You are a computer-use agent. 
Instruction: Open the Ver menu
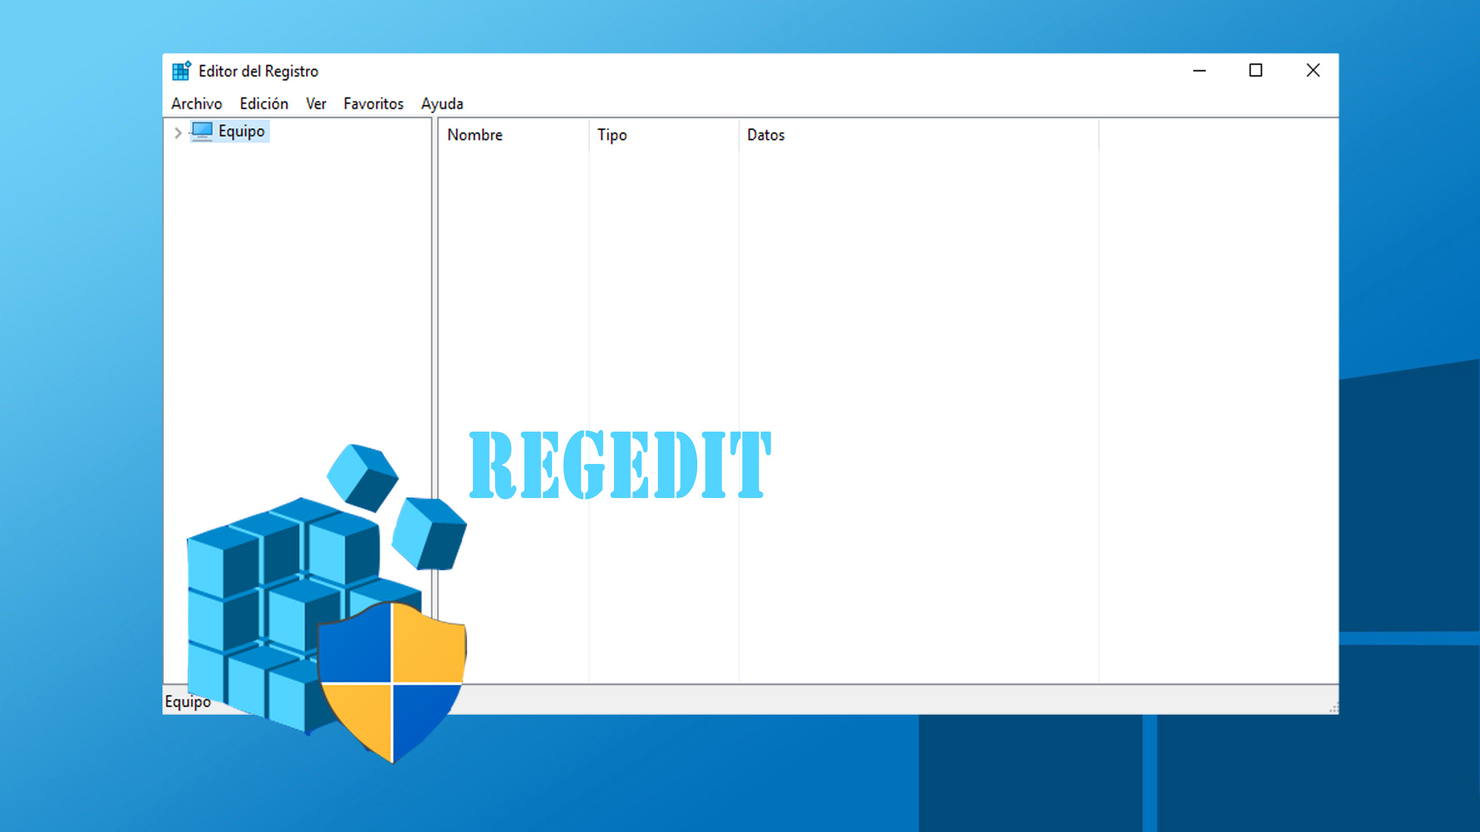(x=316, y=103)
